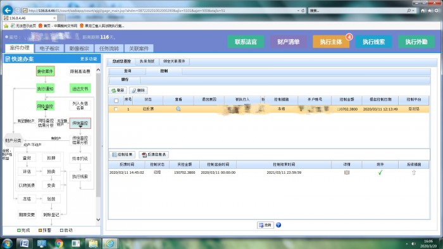Click the 传统查控 flowchart node
This screenshot has height=249, width=443.
tap(80, 123)
